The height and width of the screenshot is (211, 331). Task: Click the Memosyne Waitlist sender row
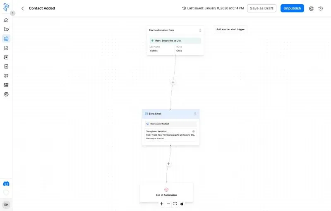coord(170,124)
